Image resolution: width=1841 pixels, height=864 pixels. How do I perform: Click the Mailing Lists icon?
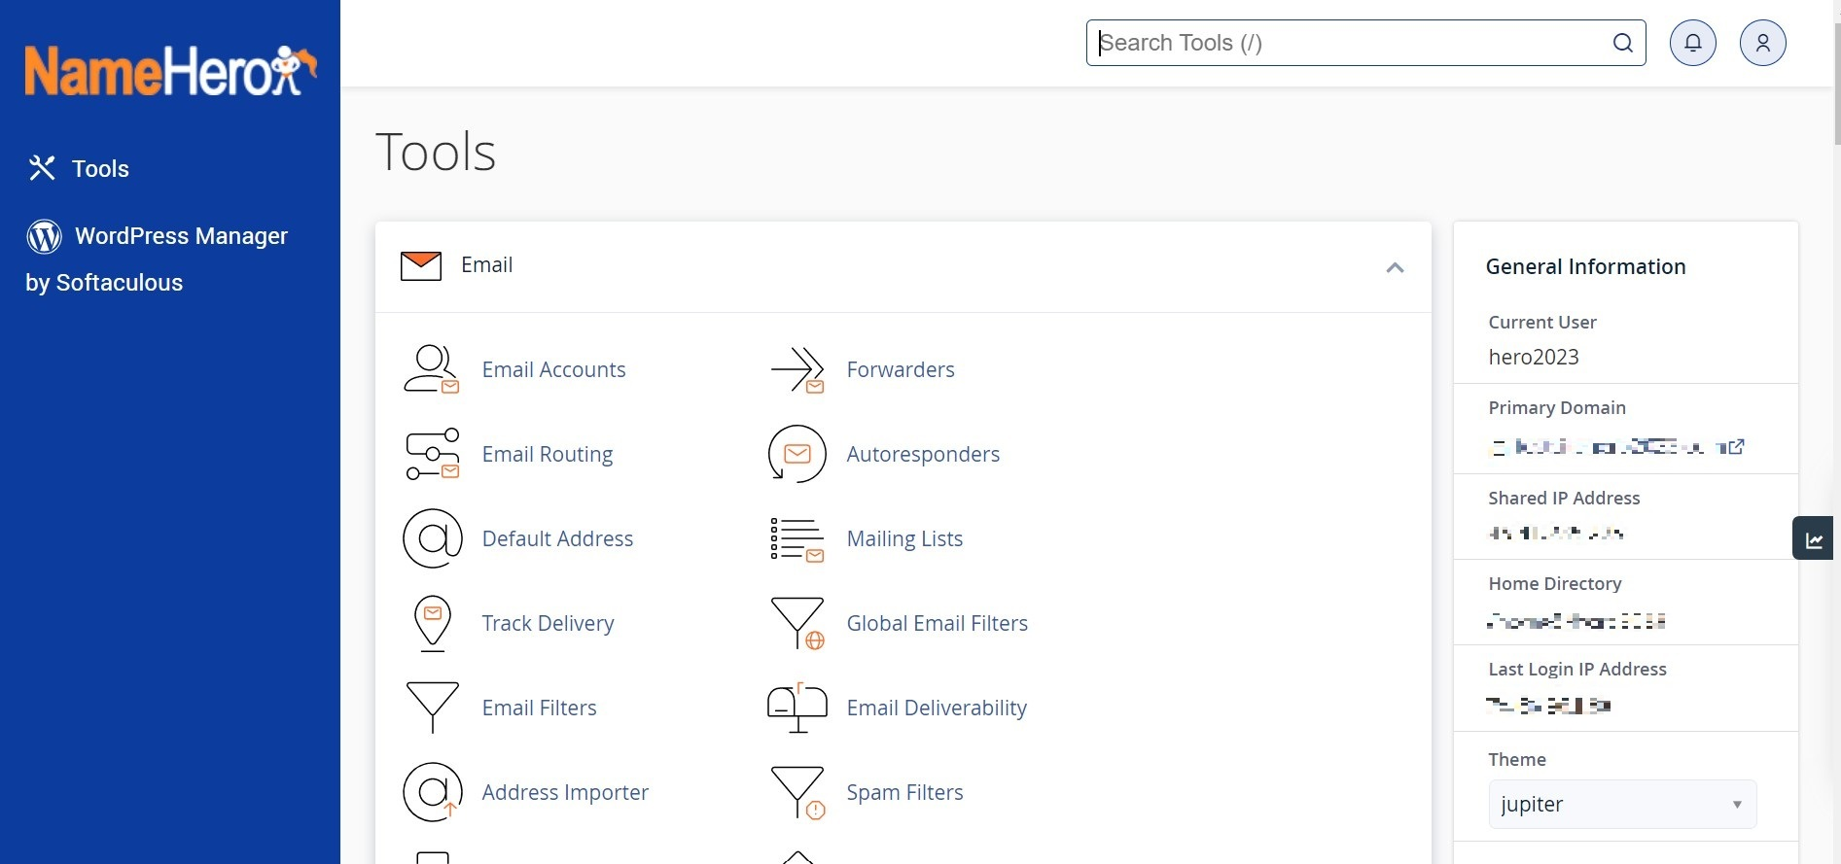pyautogui.click(x=797, y=538)
